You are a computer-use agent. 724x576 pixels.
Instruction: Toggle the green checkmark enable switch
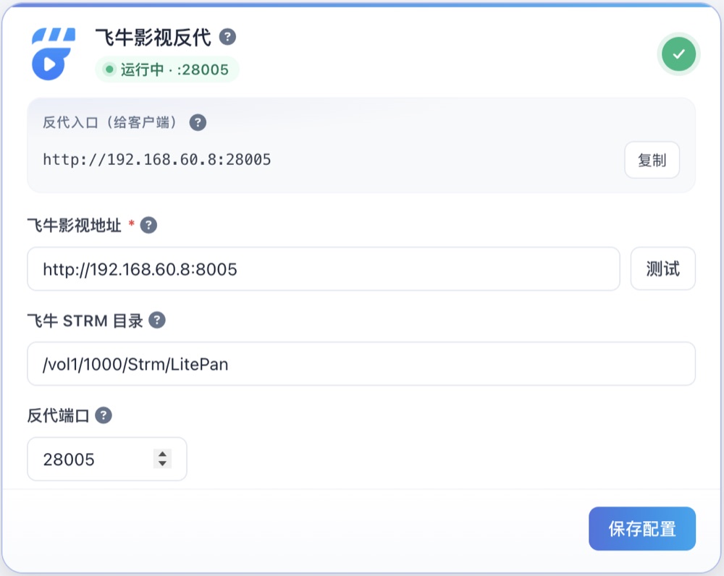click(678, 54)
